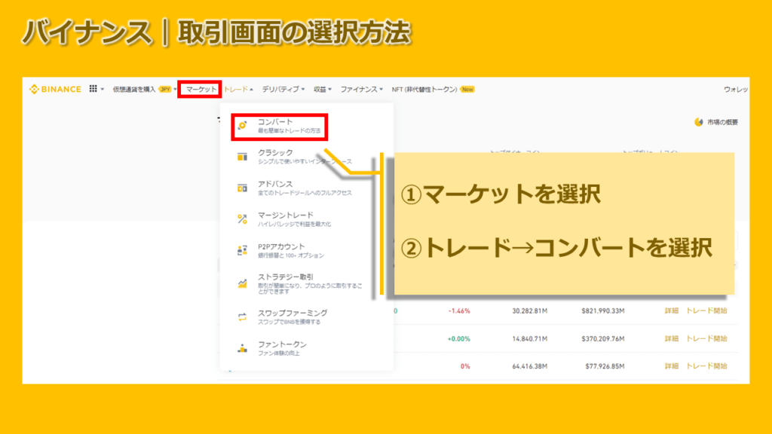The image size is (772, 434).
Task: Click the P2Pアカウント people icon
Action: 242,250
